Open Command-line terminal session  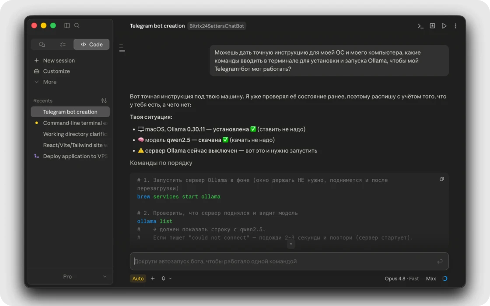click(x=70, y=123)
